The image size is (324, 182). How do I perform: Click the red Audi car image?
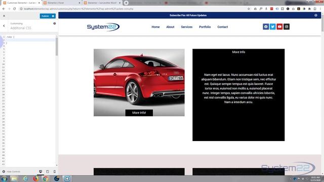click(x=139, y=82)
